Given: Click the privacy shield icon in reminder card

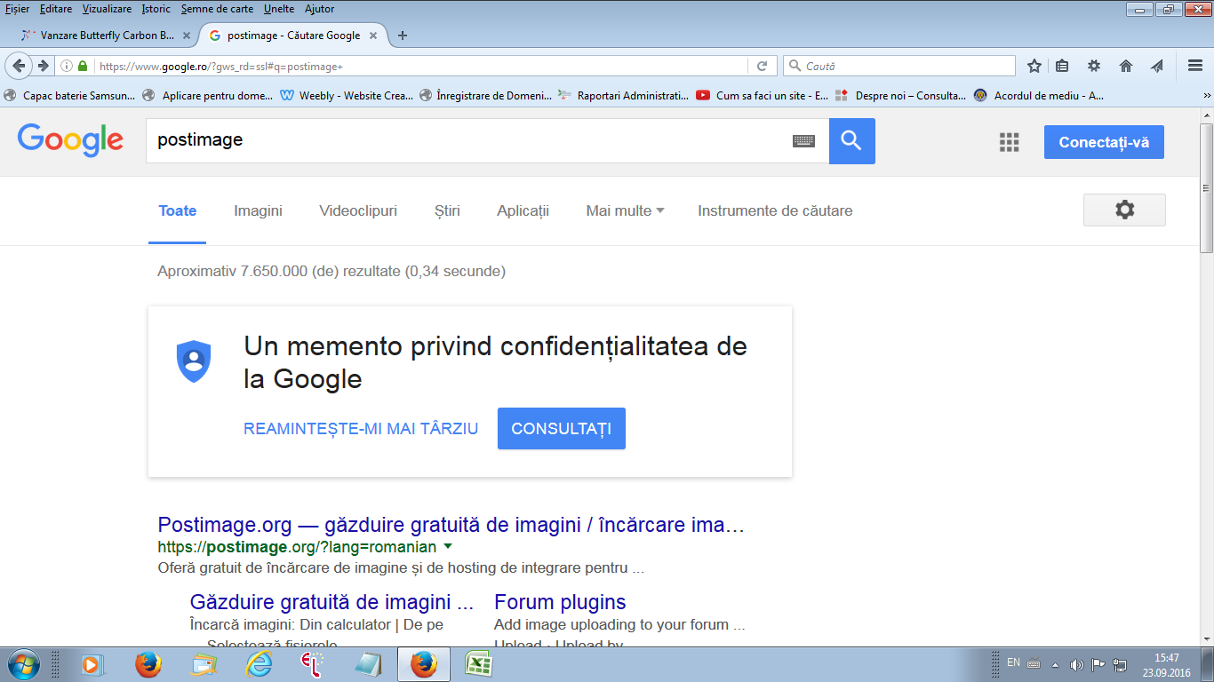Looking at the screenshot, I should pos(194,361).
